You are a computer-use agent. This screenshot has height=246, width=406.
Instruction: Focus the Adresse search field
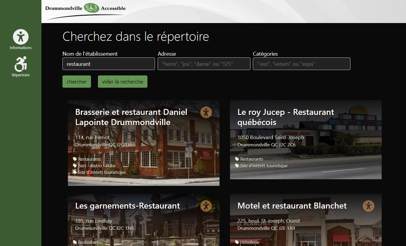tap(204, 64)
